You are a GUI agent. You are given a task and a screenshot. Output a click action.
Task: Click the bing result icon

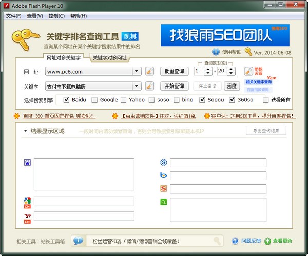click(164, 175)
